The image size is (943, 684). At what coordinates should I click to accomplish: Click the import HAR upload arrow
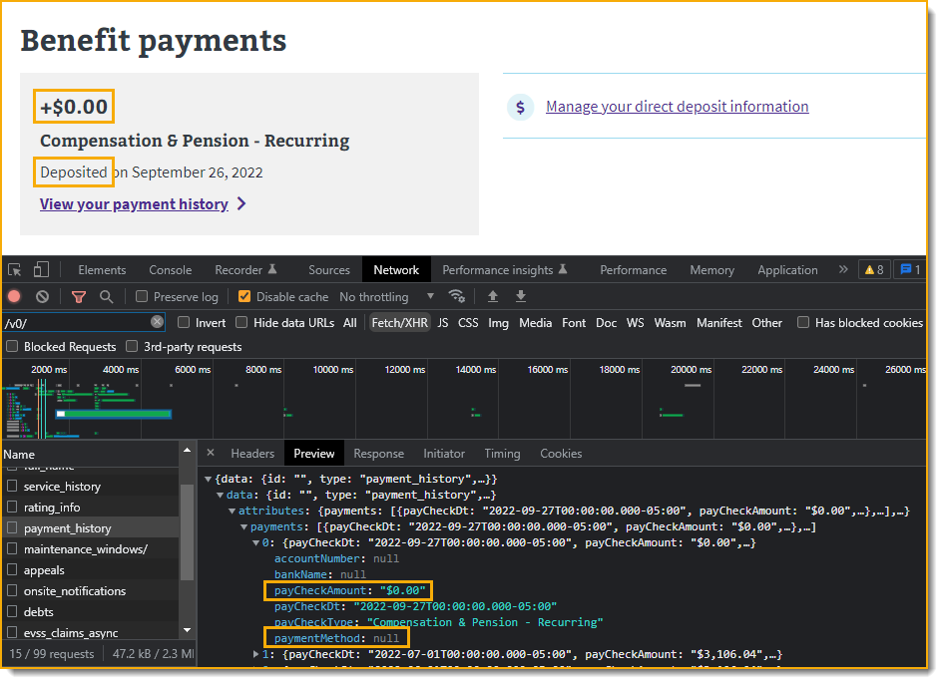tap(493, 296)
